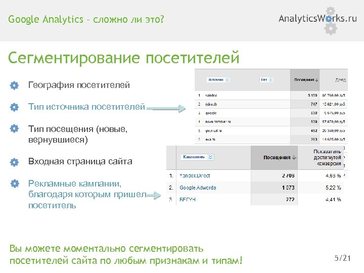Click text Тип посещения (новые, вернувшиеся)
364x273 pixels.
78,134
